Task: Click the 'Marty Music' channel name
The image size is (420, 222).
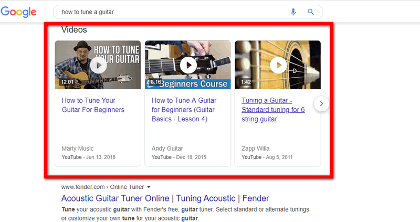Action: (78, 149)
